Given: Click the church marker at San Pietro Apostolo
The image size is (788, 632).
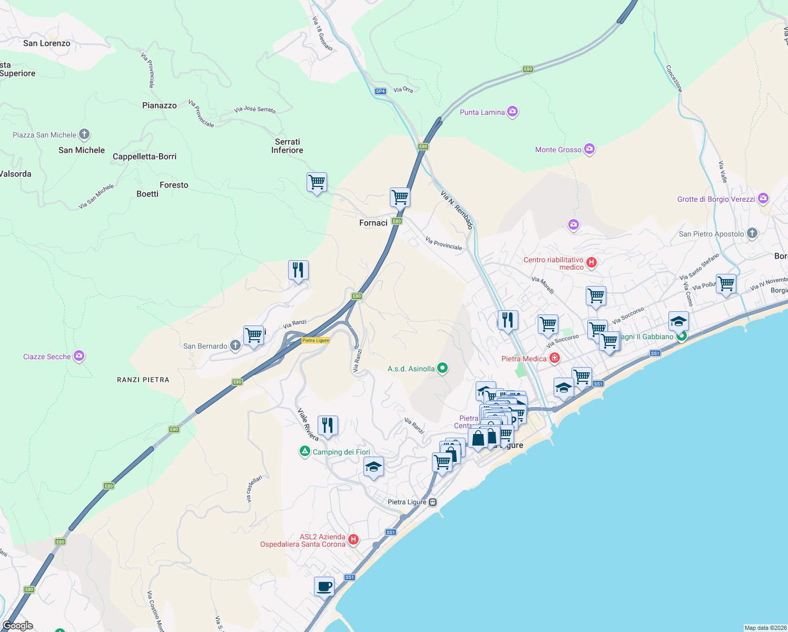Looking at the screenshot, I should (752, 234).
